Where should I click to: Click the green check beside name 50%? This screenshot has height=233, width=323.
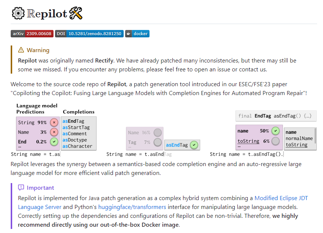[275, 131]
